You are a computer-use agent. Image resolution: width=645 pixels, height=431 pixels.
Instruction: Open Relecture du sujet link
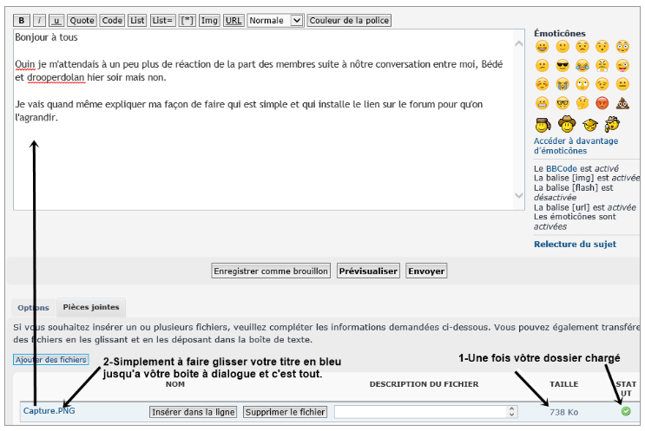coord(575,244)
